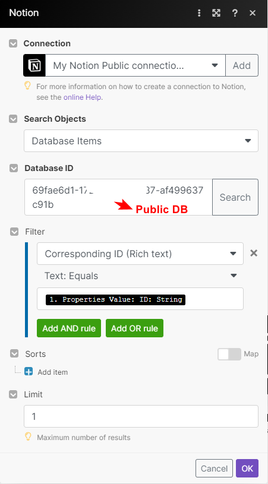The image size is (268, 484).
Task: Open the three-dot options menu in header
Action: click(199, 13)
